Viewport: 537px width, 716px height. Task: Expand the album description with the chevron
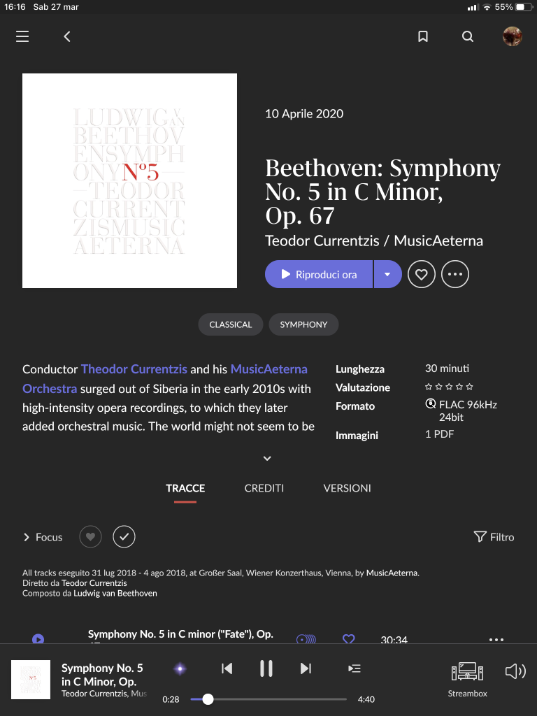point(267,459)
